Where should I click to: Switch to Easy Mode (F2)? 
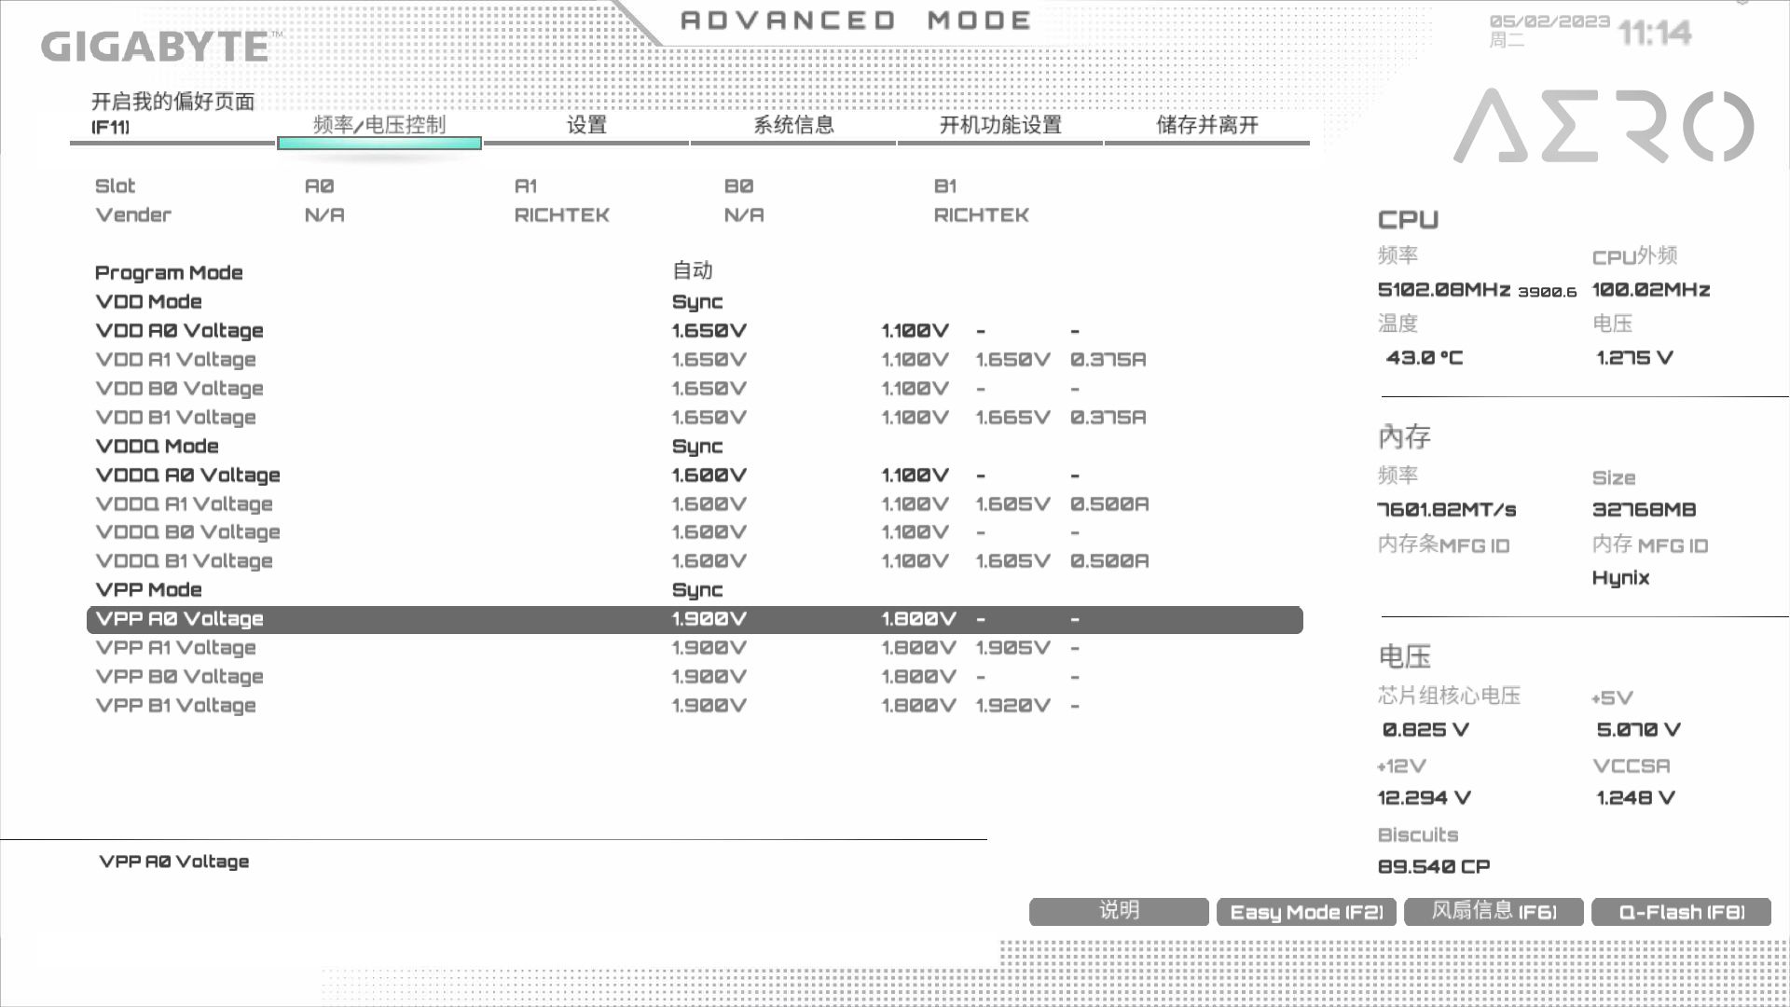[1305, 911]
